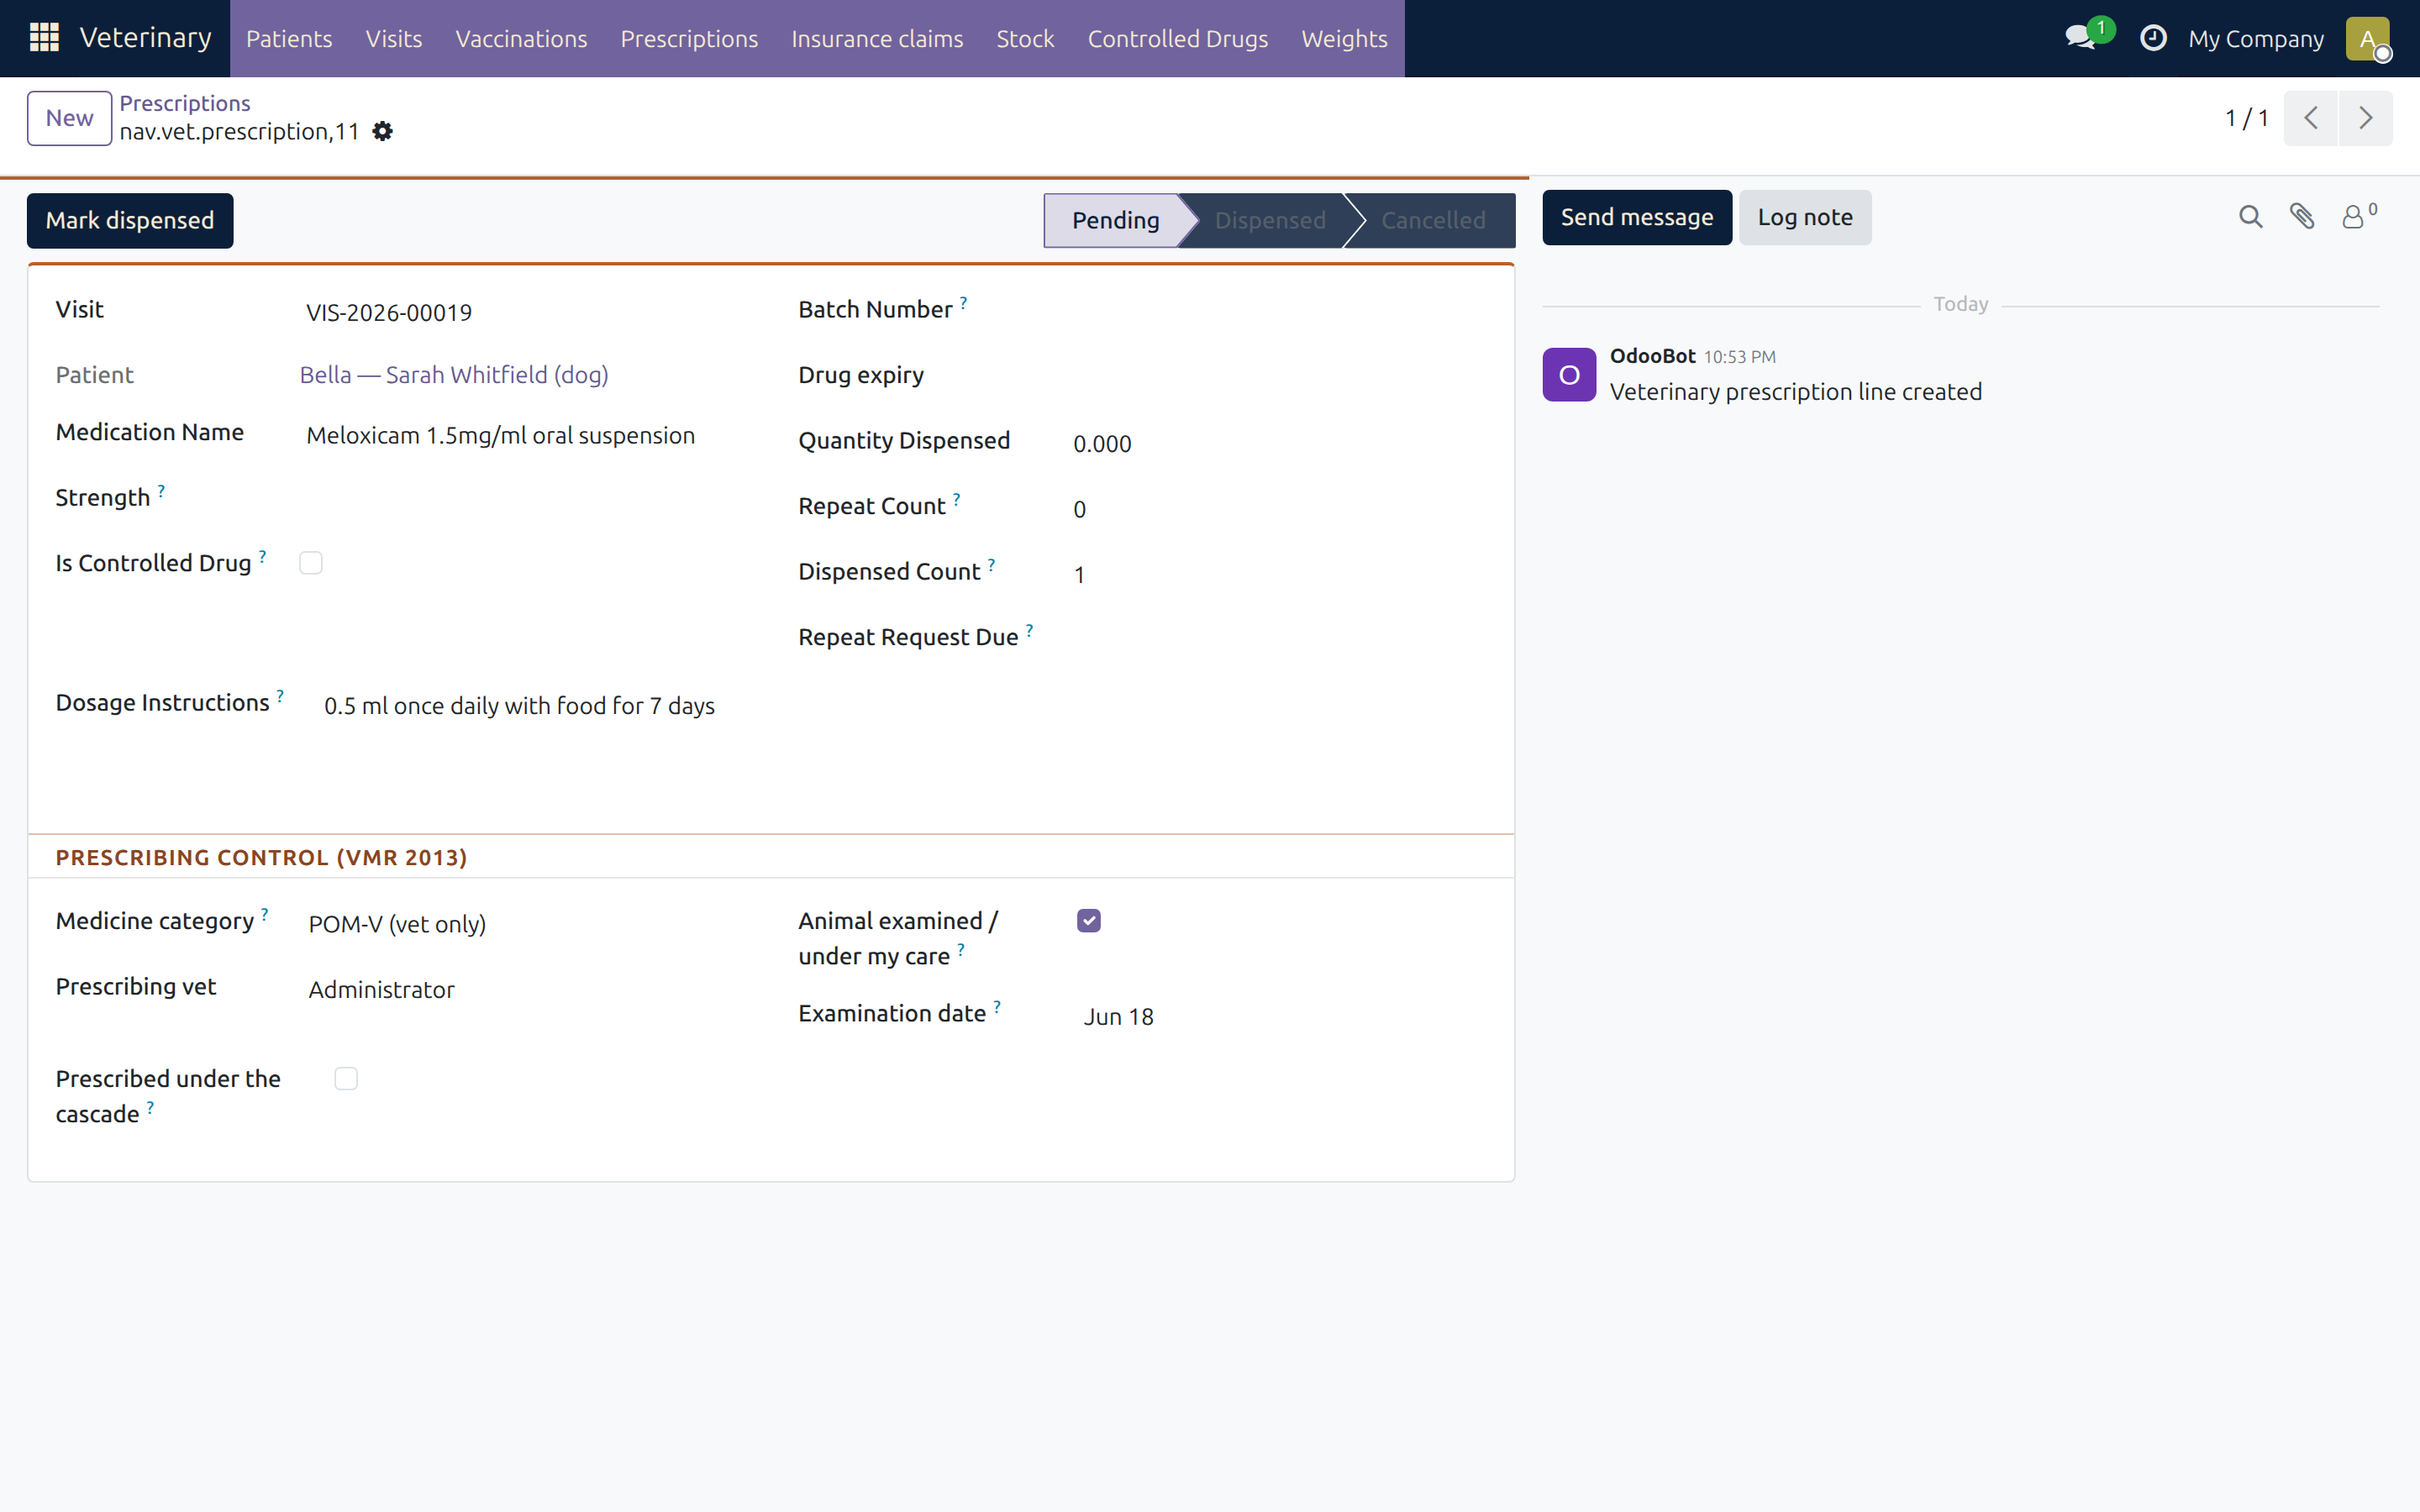Open the activities clock icon
This screenshot has height=1512, width=2420.
click(2153, 38)
